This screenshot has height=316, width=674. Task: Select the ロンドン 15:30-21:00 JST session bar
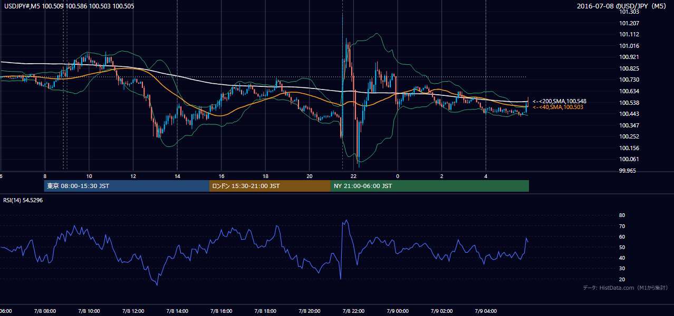click(x=270, y=186)
